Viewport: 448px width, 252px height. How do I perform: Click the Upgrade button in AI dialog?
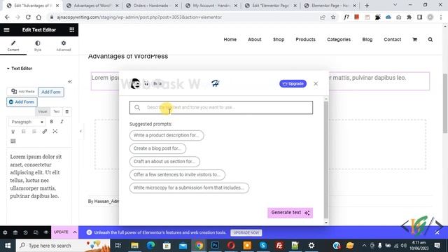pyautogui.click(x=293, y=84)
